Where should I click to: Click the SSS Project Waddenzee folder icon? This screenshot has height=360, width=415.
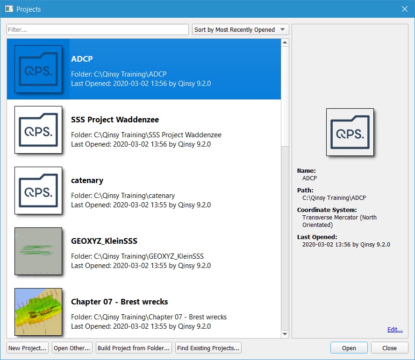point(38,130)
